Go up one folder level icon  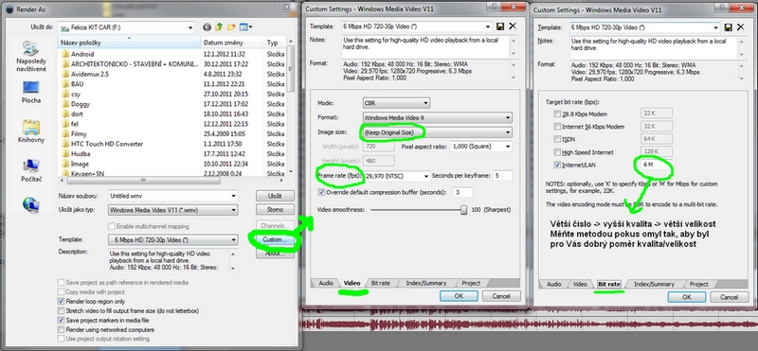click(219, 27)
